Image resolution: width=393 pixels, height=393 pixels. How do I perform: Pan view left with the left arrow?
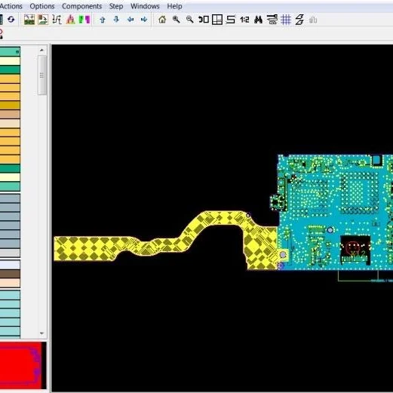pos(130,20)
